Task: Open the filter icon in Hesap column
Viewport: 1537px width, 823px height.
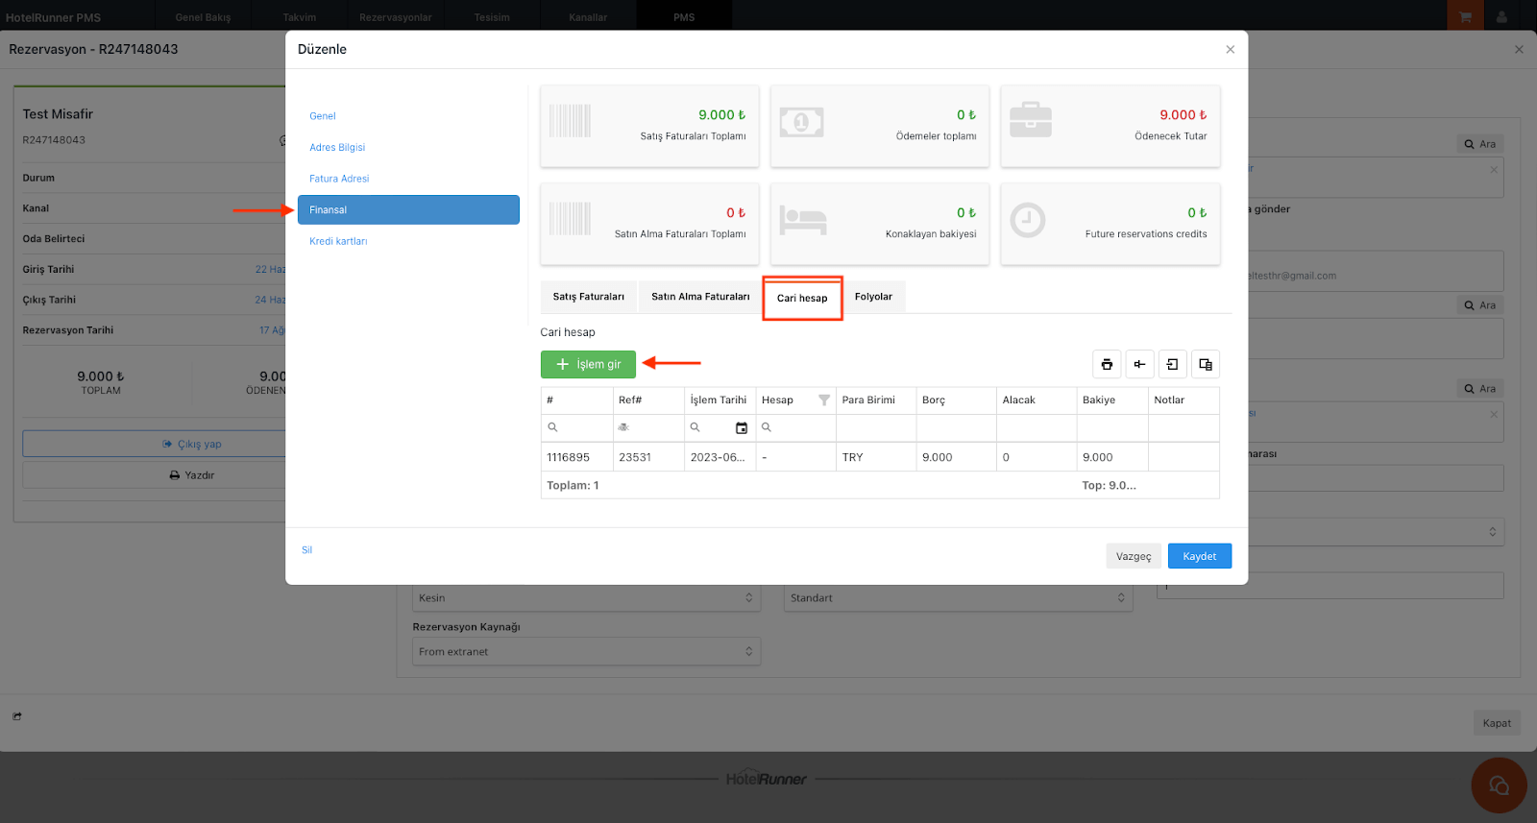Action: tap(823, 400)
